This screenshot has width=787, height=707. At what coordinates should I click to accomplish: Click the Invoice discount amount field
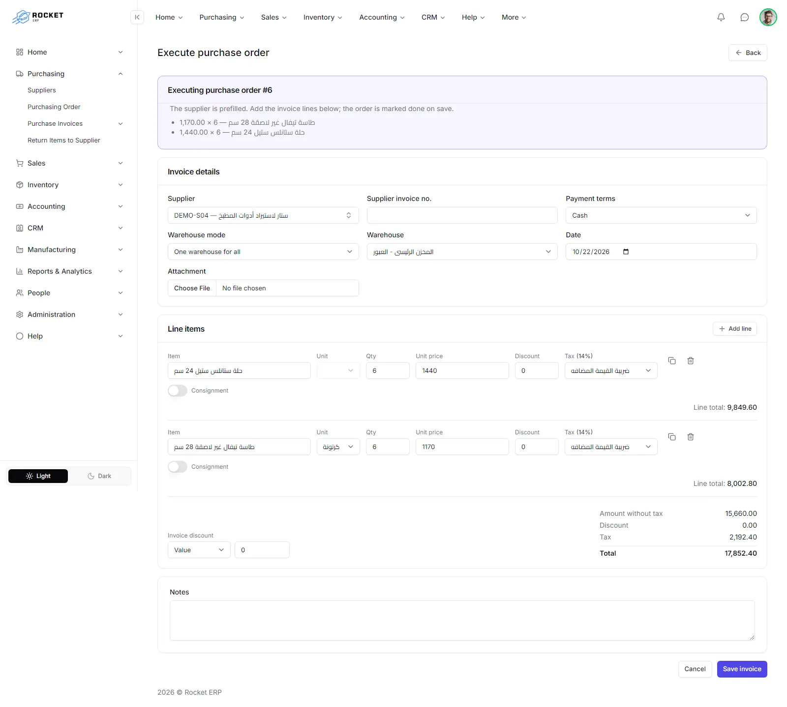262,550
